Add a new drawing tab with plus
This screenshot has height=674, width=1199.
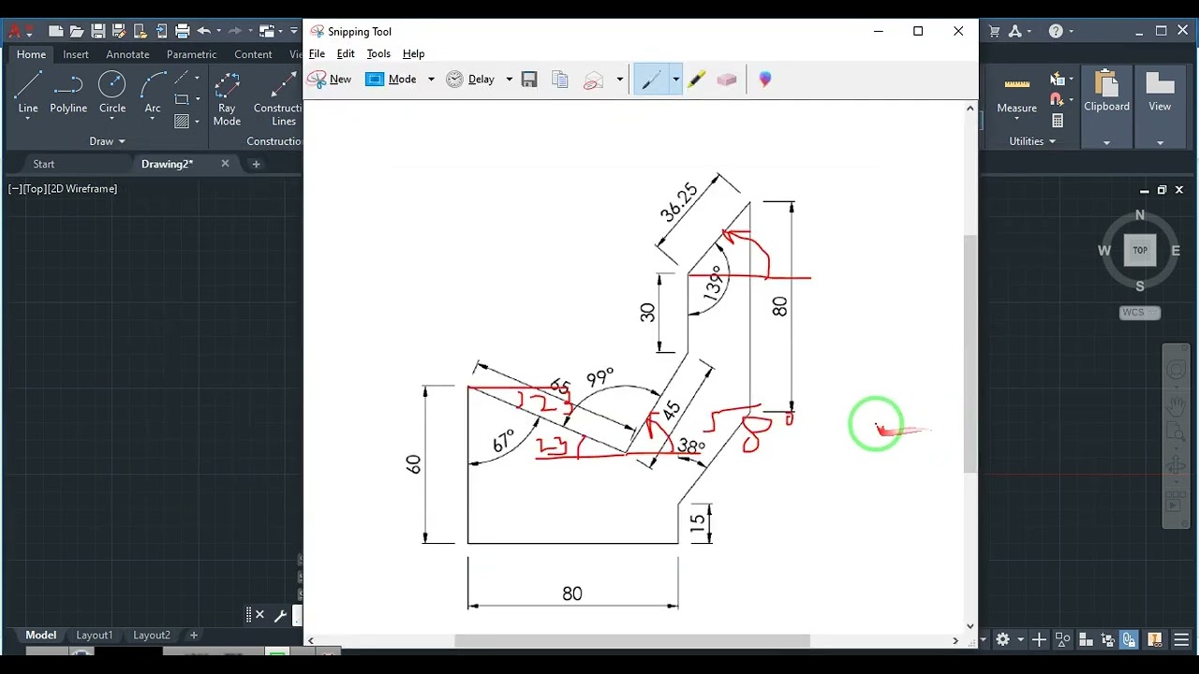point(256,164)
